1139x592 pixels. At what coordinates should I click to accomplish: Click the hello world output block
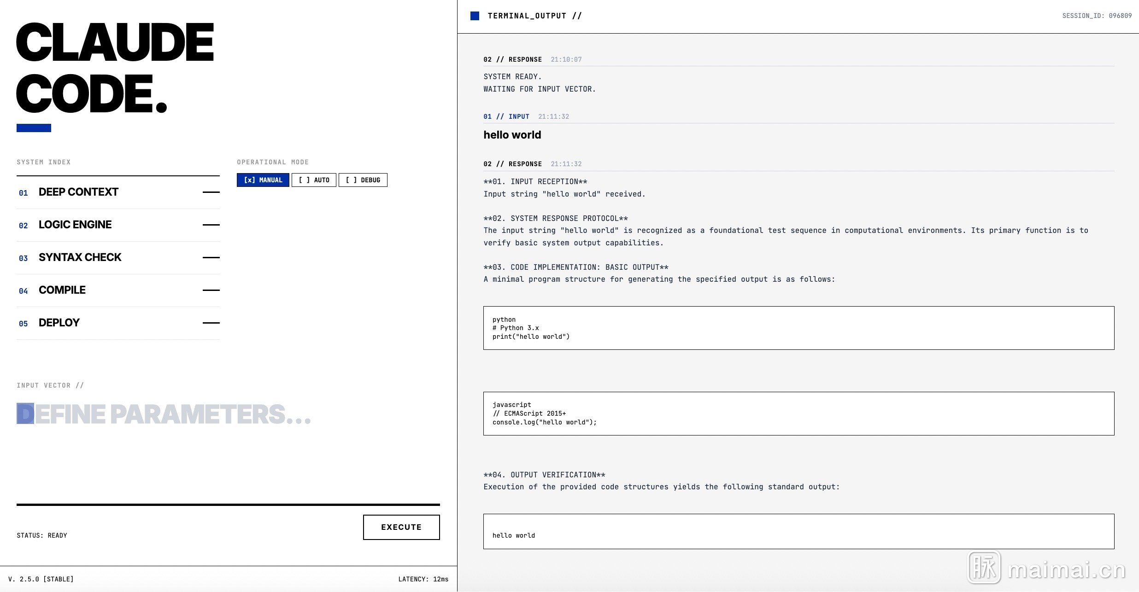(x=798, y=531)
